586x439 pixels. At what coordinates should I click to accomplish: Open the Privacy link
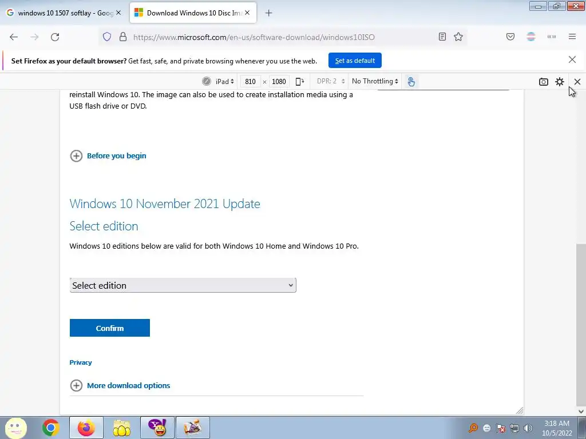[x=80, y=362]
